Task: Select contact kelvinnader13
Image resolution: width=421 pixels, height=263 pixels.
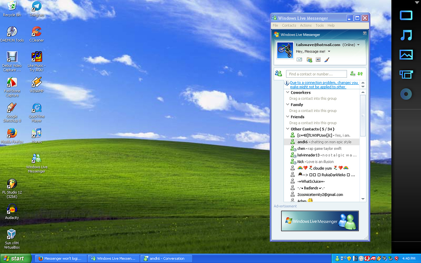Action: (x=322, y=155)
